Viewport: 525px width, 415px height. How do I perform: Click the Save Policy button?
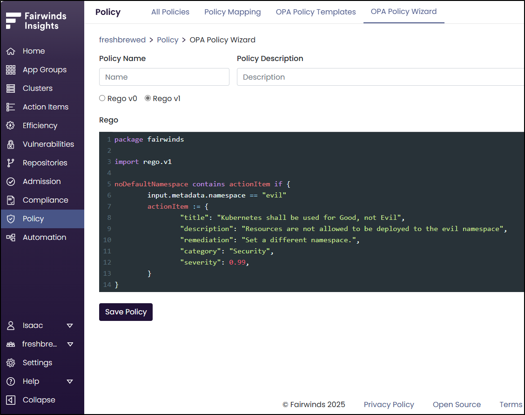point(126,312)
